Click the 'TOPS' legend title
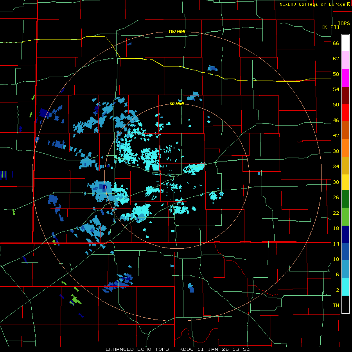The image size is (352, 352). tap(344, 23)
